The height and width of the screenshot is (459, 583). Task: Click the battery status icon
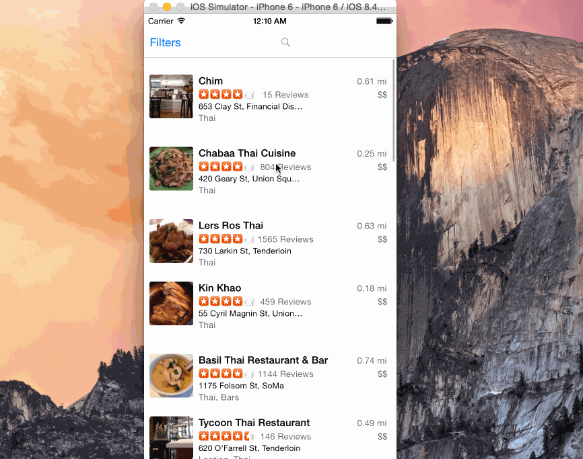point(384,21)
